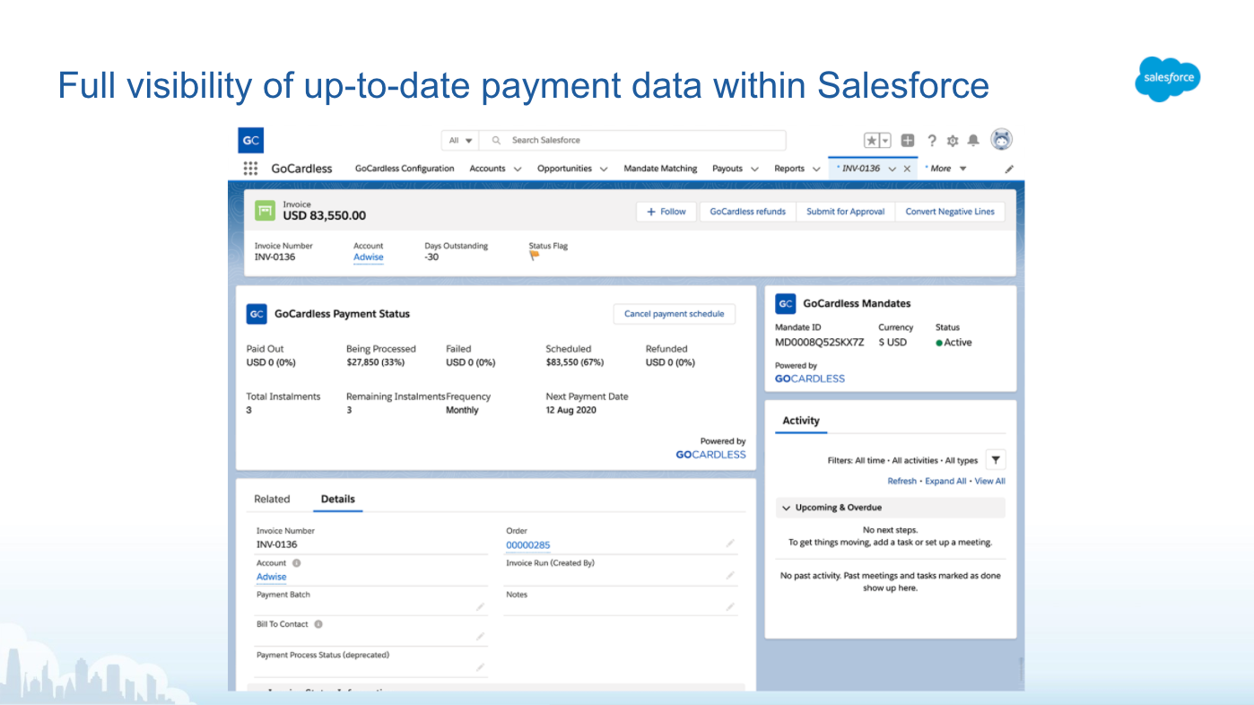This screenshot has width=1254, height=705.
Task: Click the Cancel payment schedule button
Action: coord(674,314)
